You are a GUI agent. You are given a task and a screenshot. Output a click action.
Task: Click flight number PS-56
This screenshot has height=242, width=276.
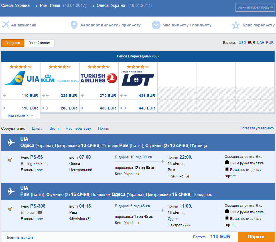(36, 157)
